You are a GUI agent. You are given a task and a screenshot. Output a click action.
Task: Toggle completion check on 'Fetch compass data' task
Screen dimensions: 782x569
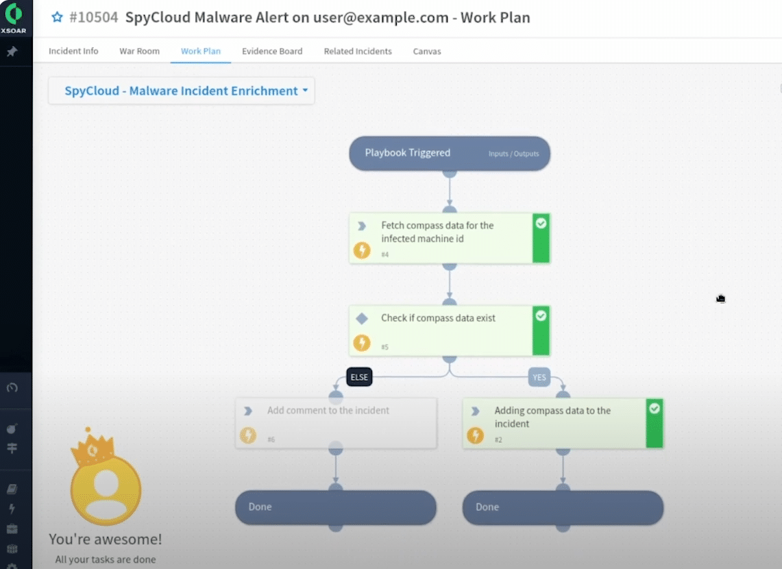(541, 222)
